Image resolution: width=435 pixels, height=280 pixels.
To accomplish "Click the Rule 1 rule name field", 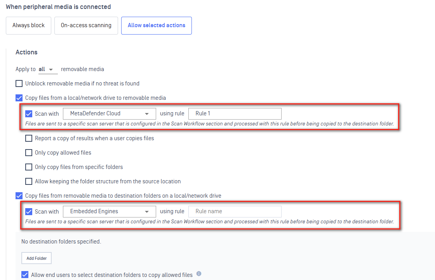I will [235, 114].
